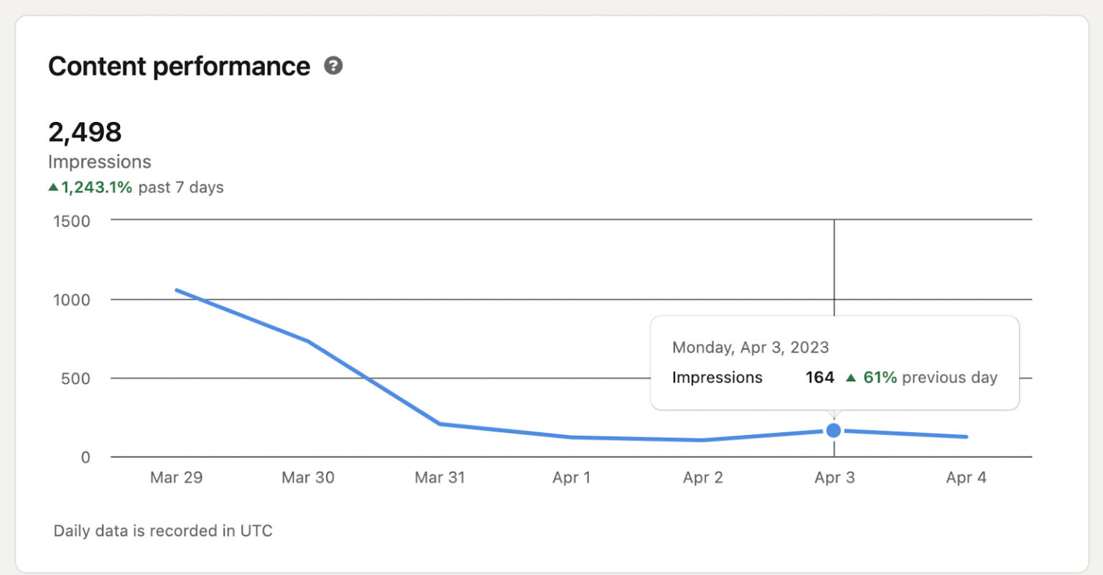Select the Apr 3 x-axis label
This screenshot has width=1103, height=575.
tap(834, 477)
